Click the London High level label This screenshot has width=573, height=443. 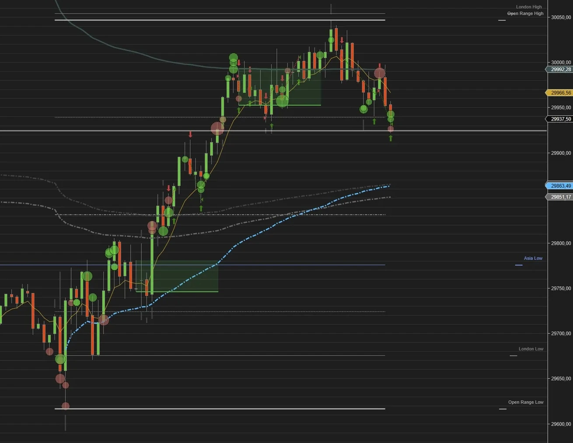click(x=528, y=7)
